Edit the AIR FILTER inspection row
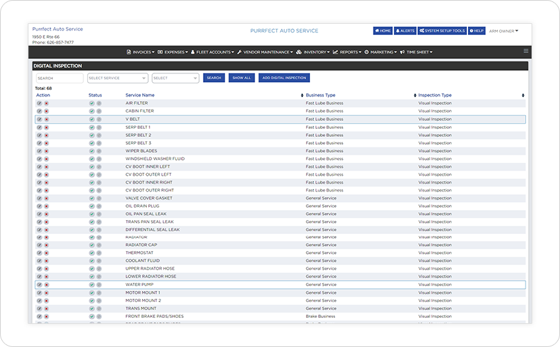 point(39,103)
